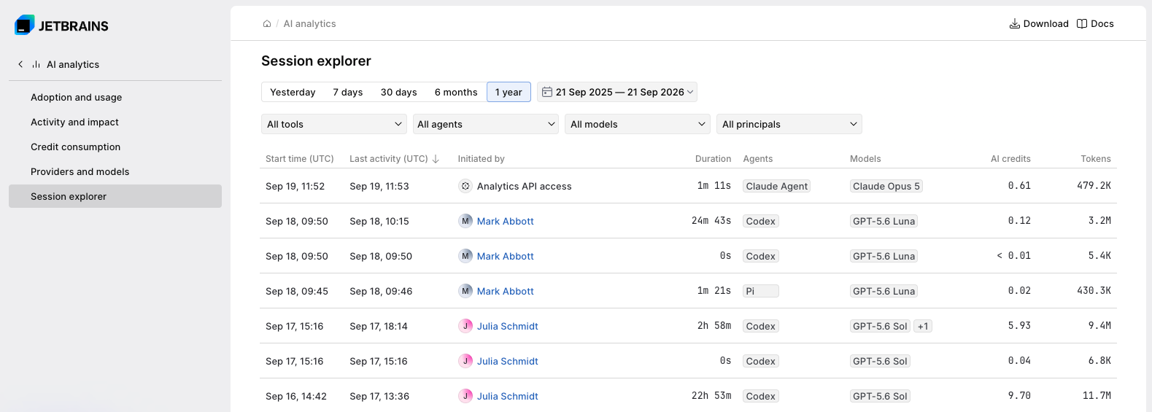Click the Download icon
1152x412 pixels.
[1014, 23]
